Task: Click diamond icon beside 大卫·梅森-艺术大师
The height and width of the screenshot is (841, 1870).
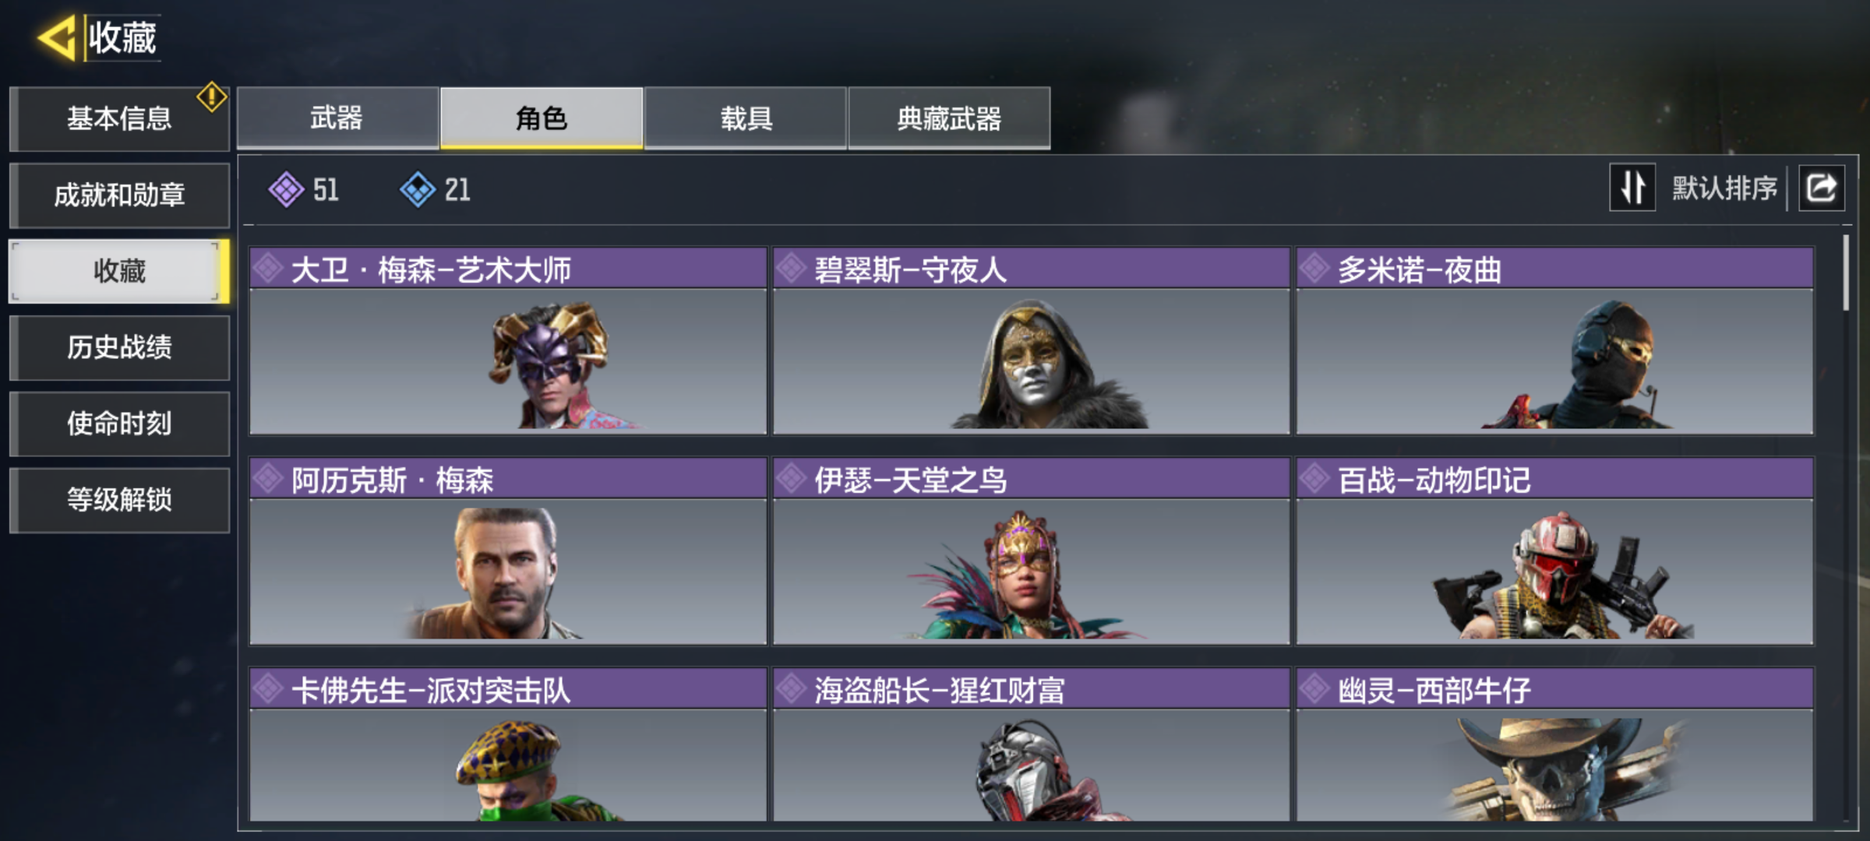Action: [x=268, y=269]
